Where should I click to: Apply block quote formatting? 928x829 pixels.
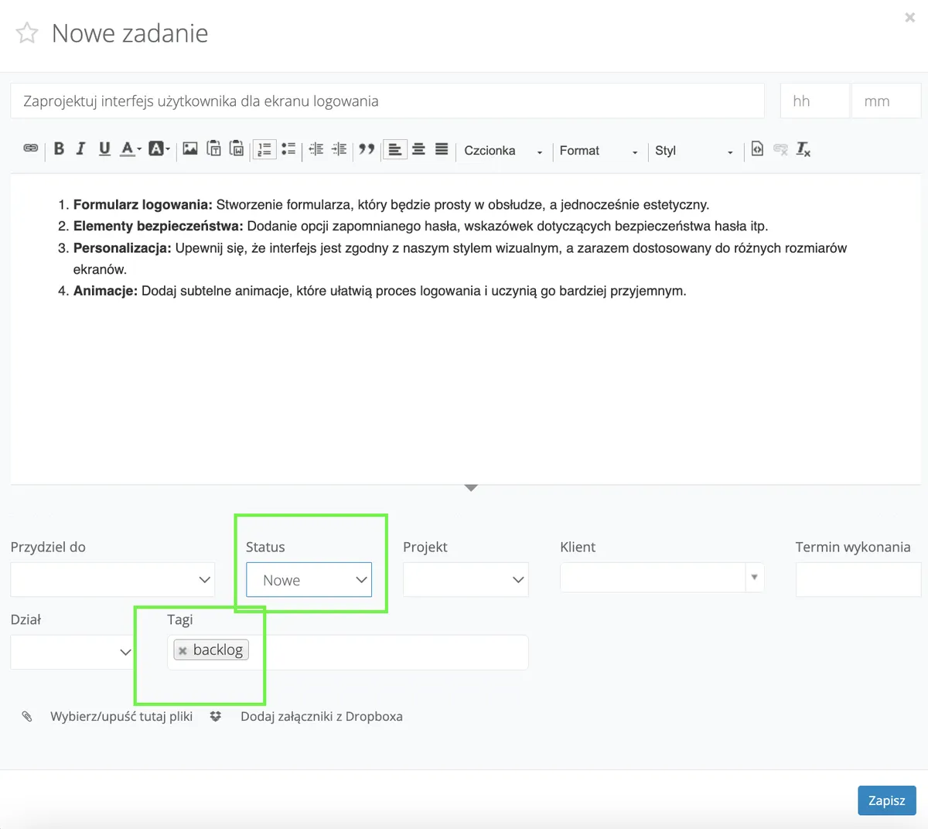[367, 148]
